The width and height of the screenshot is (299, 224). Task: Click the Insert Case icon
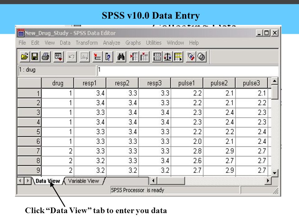pos(134,57)
